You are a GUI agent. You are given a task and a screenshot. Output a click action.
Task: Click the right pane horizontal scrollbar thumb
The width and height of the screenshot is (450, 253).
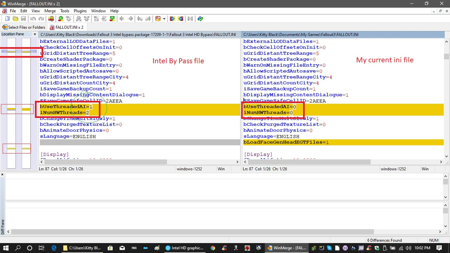click(309, 162)
